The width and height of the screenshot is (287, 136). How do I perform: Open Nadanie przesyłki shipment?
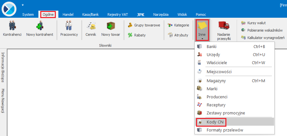224,30
